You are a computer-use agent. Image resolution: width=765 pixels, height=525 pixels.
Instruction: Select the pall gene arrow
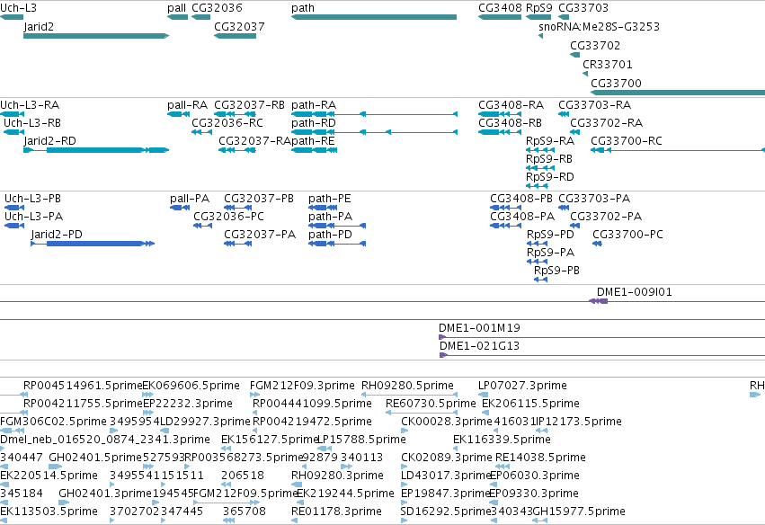[x=178, y=17]
